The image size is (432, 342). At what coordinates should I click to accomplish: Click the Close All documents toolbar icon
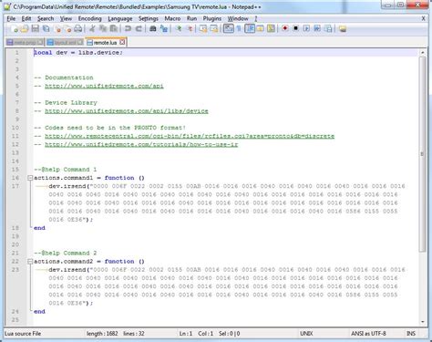[67, 29]
